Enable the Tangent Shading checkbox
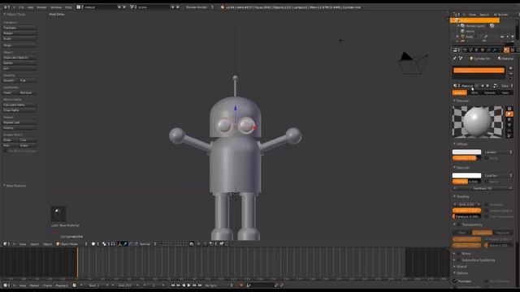The width and height of the screenshot is (520, 292). pyautogui.click(x=487, y=211)
